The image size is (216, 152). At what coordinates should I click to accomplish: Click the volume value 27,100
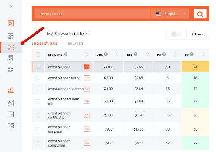pos(108,67)
